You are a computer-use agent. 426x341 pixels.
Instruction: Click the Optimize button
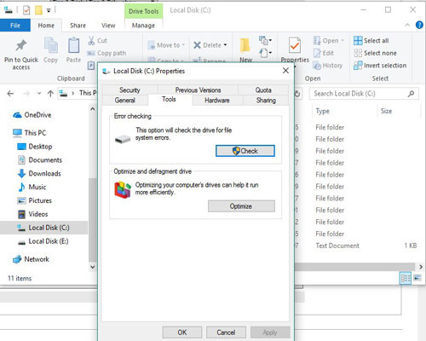click(241, 206)
